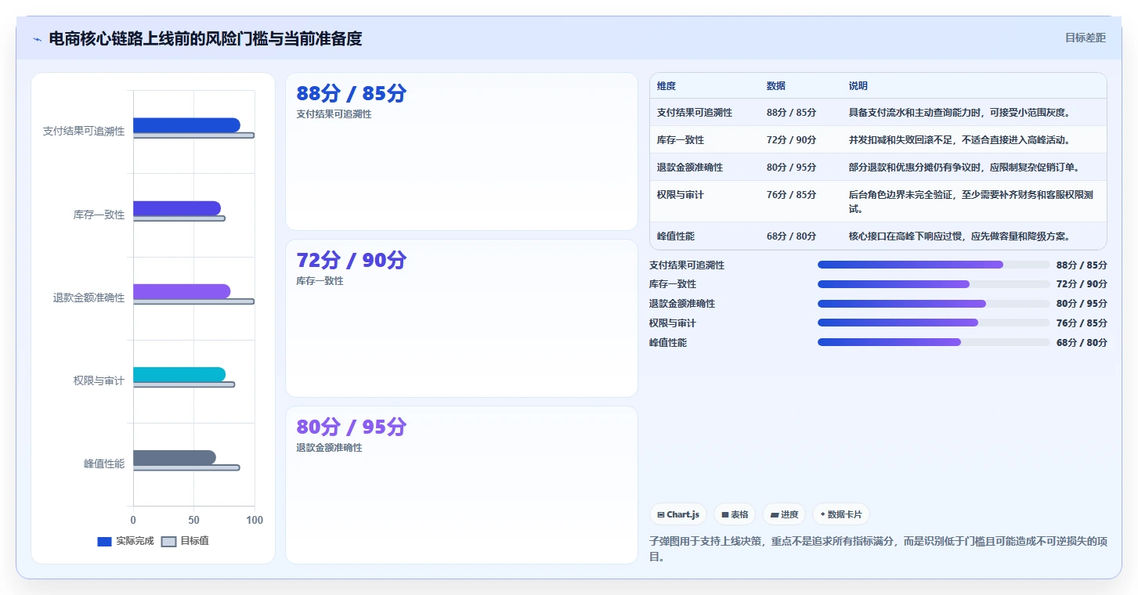The image size is (1138, 595).
Task: Click the large 80分 / 95分 card value
Action: click(352, 427)
